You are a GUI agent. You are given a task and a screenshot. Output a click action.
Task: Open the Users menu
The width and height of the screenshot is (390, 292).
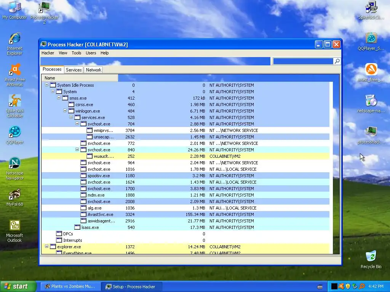pos(91,53)
